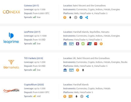Click the green Neteller icon in LeoPrime row
131x102 pixels.
pos(83,44)
